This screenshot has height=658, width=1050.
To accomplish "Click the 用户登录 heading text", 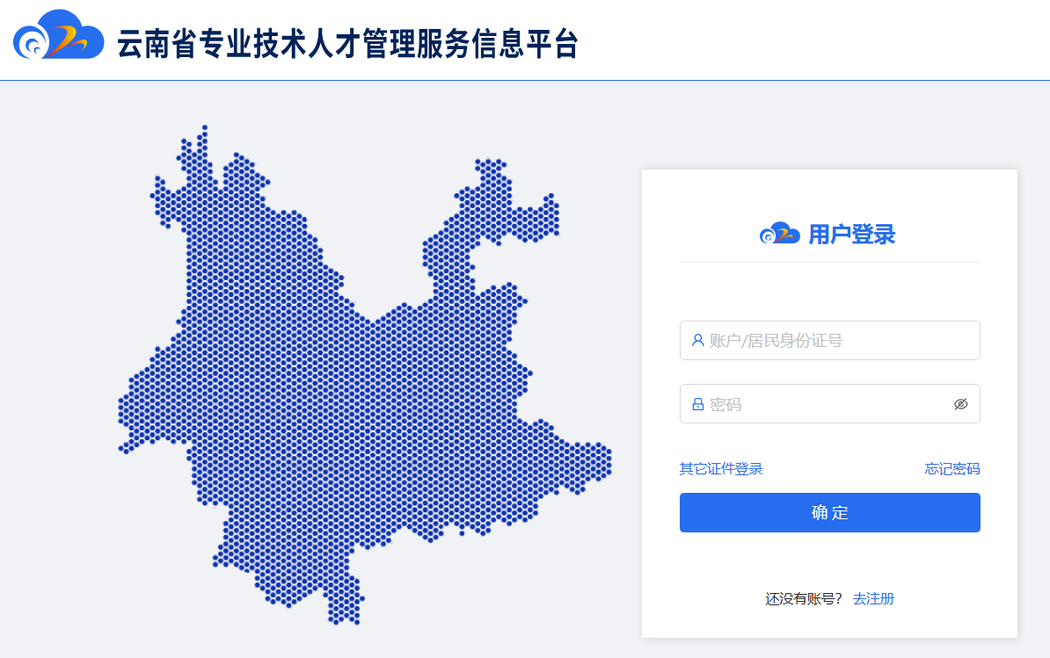I will 851,235.
